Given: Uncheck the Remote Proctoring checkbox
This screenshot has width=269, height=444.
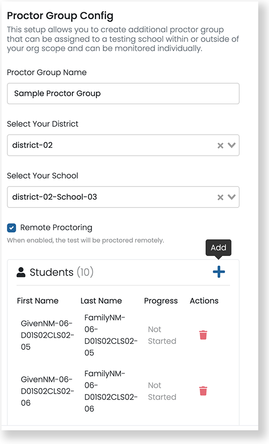Looking at the screenshot, I should click(12, 228).
